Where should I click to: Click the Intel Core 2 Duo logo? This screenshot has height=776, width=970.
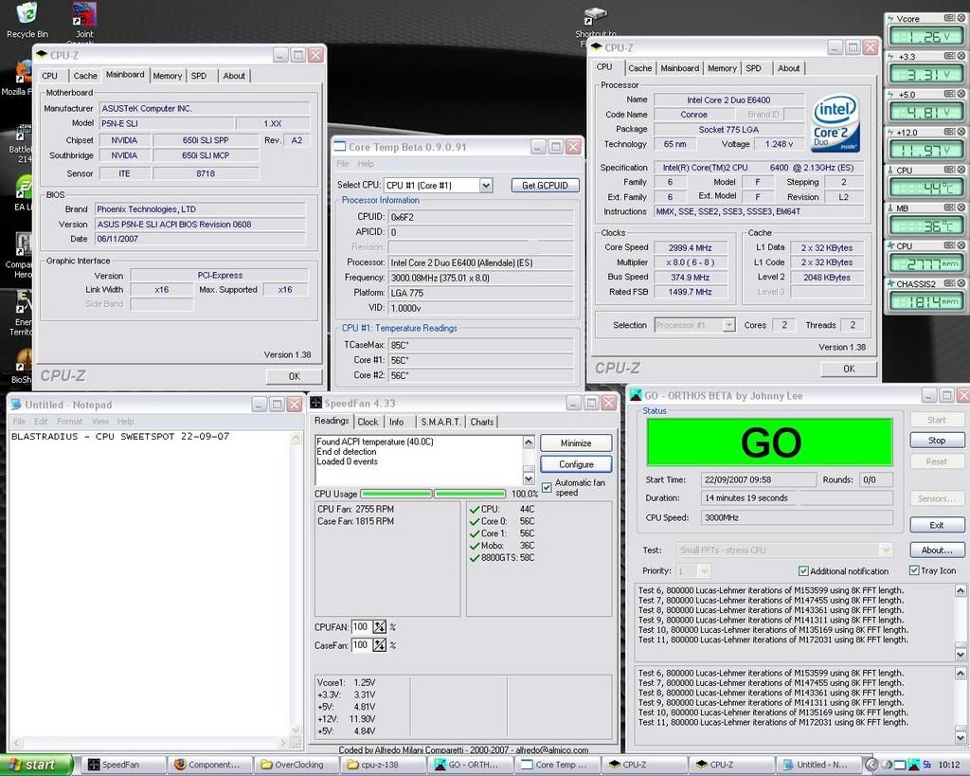pyautogui.click(x=835, y=123)
